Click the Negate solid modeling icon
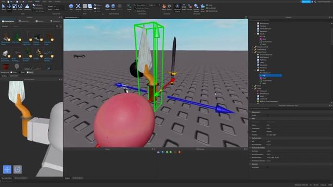333x187 pixels. (x=113, y=7)
